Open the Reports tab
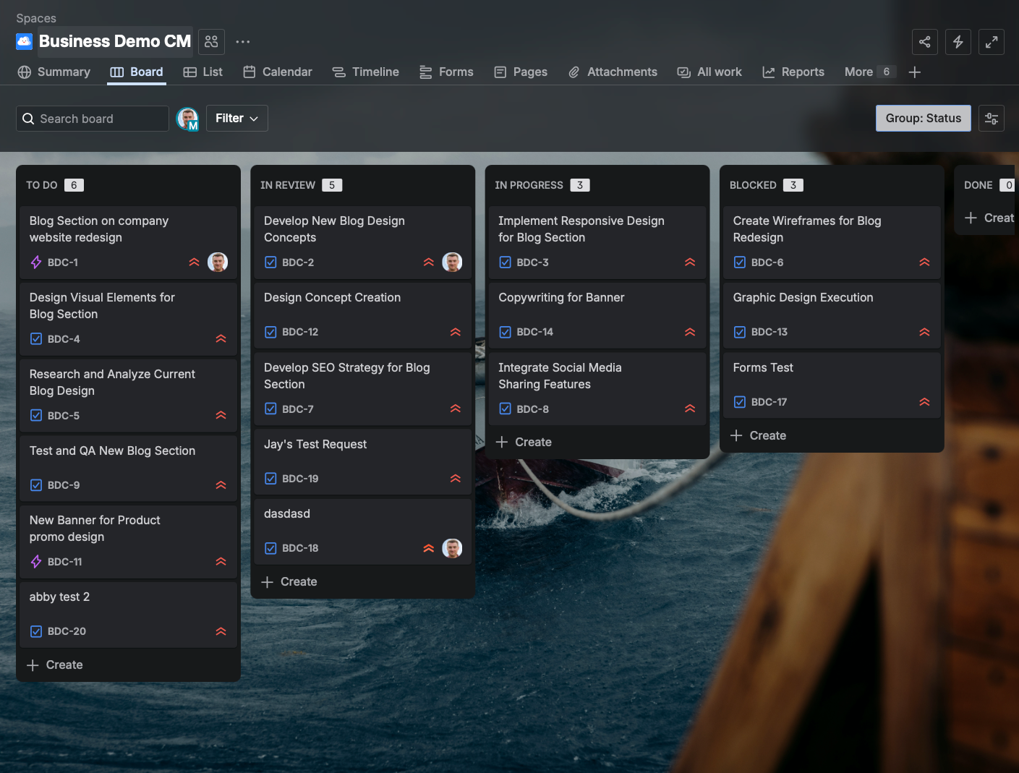The image size is (1019, 773). click(793, 72)
